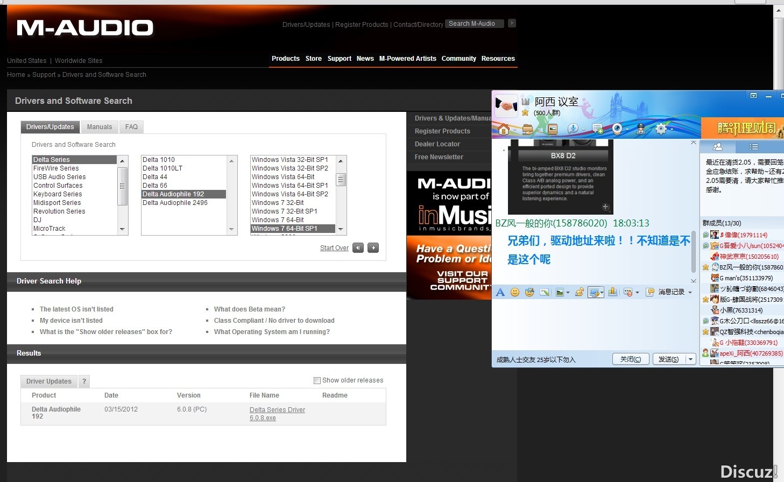Expand the plus icon on BX8 D2 image
Screen dimensions: 784x482
click(x=605, y=207)
